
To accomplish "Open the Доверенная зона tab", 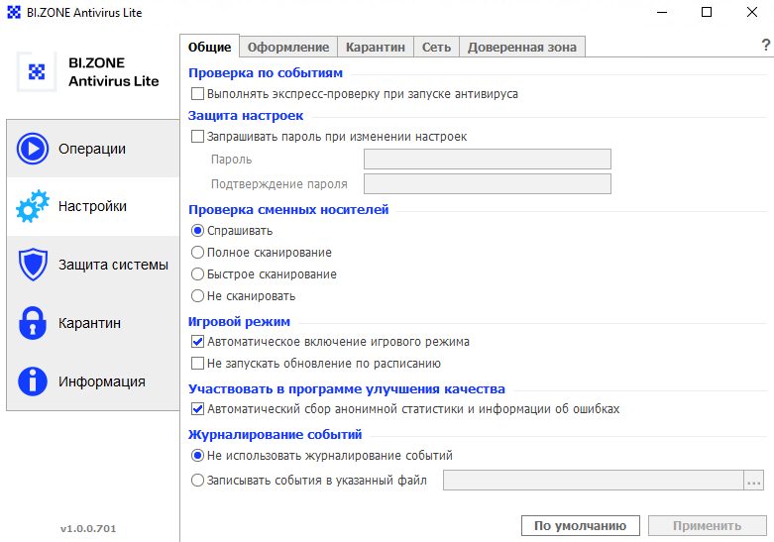I will click(x=521, y=47).
